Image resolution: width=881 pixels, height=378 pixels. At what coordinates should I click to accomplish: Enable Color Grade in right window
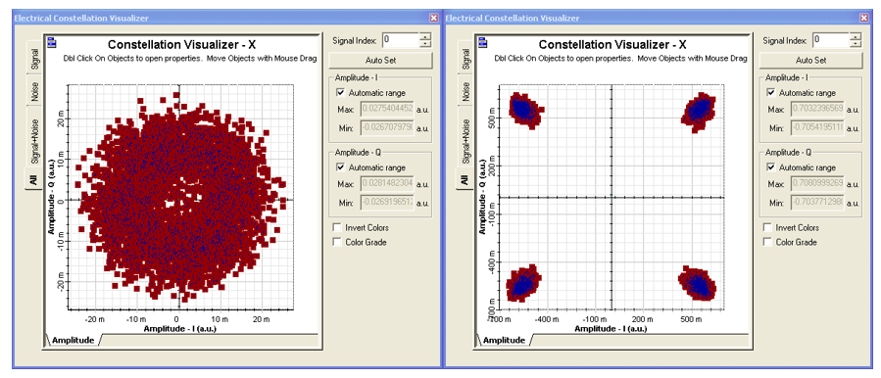pyautogui.click(x=767, y=242)
